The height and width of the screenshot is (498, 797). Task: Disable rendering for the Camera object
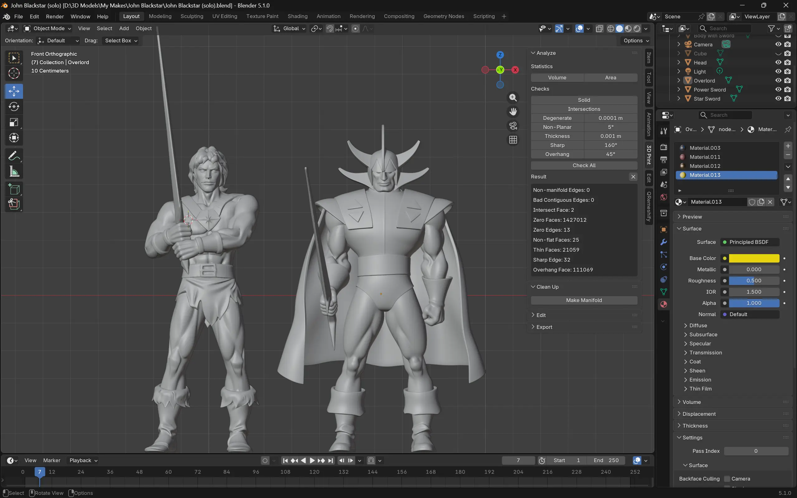pyautogui.click(x=787, y=44)
